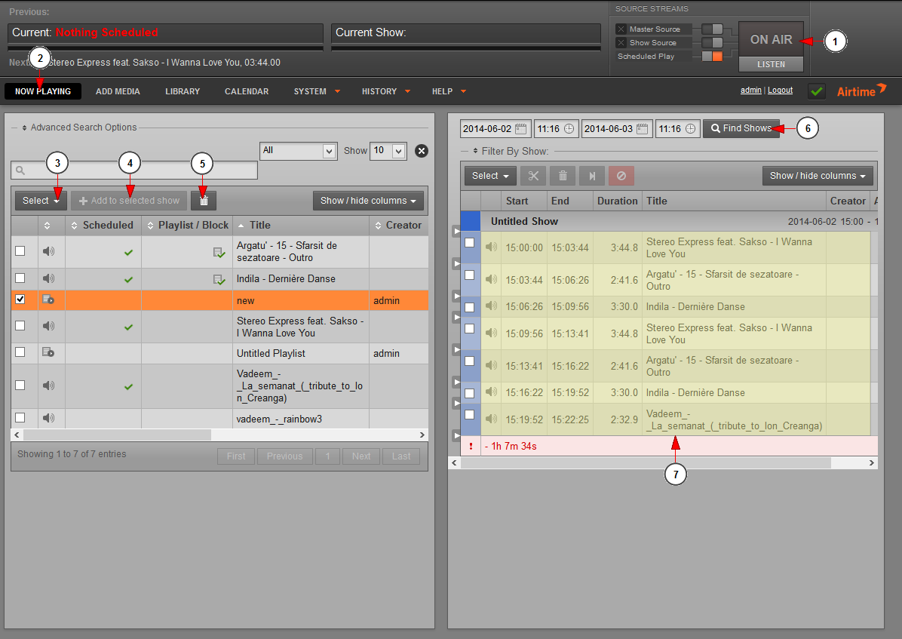Image resolution: width=902 pixels, height=639 pixels.
Task: Open the Calendar page
Action: 247,91
